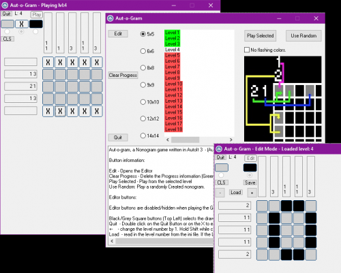This screenshot has width=341, height=273.
Task: Click CLS in the Playing lvl:4 window
Action: point(8,39)
